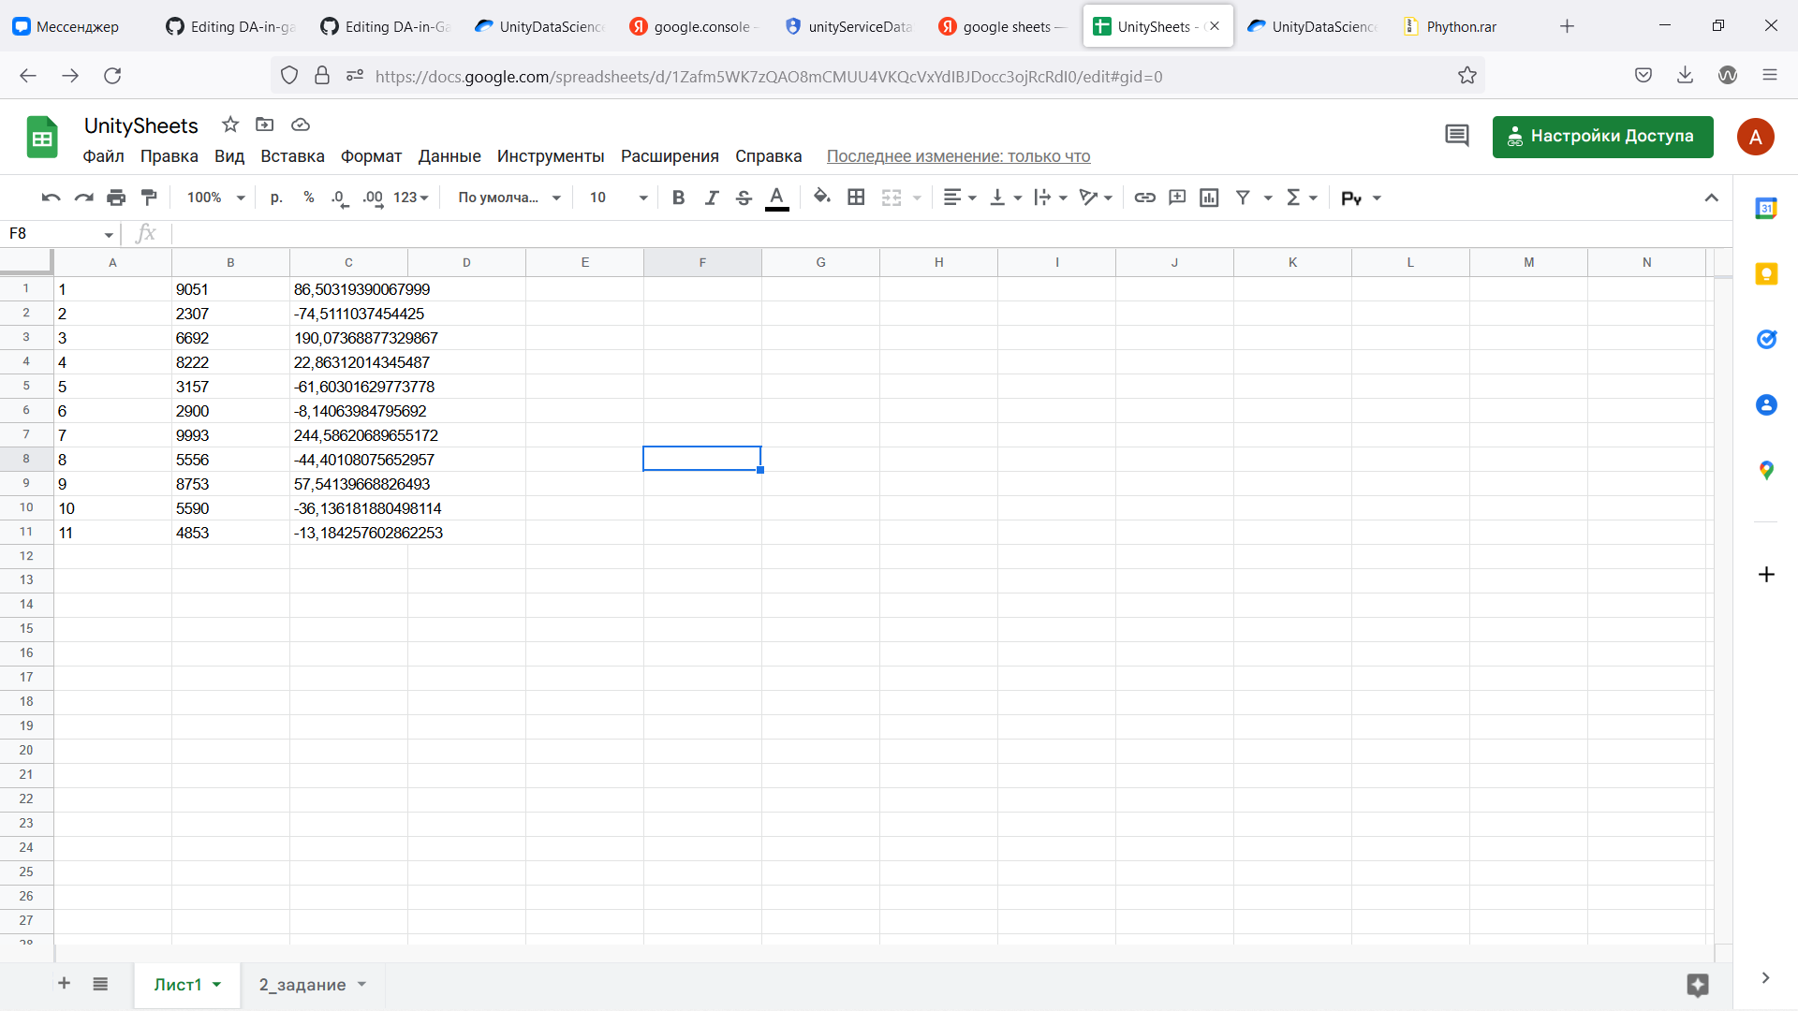1798x1011 pixels.
Task: Click the print icon in the toolbar
Action: (x=116, y=198)
